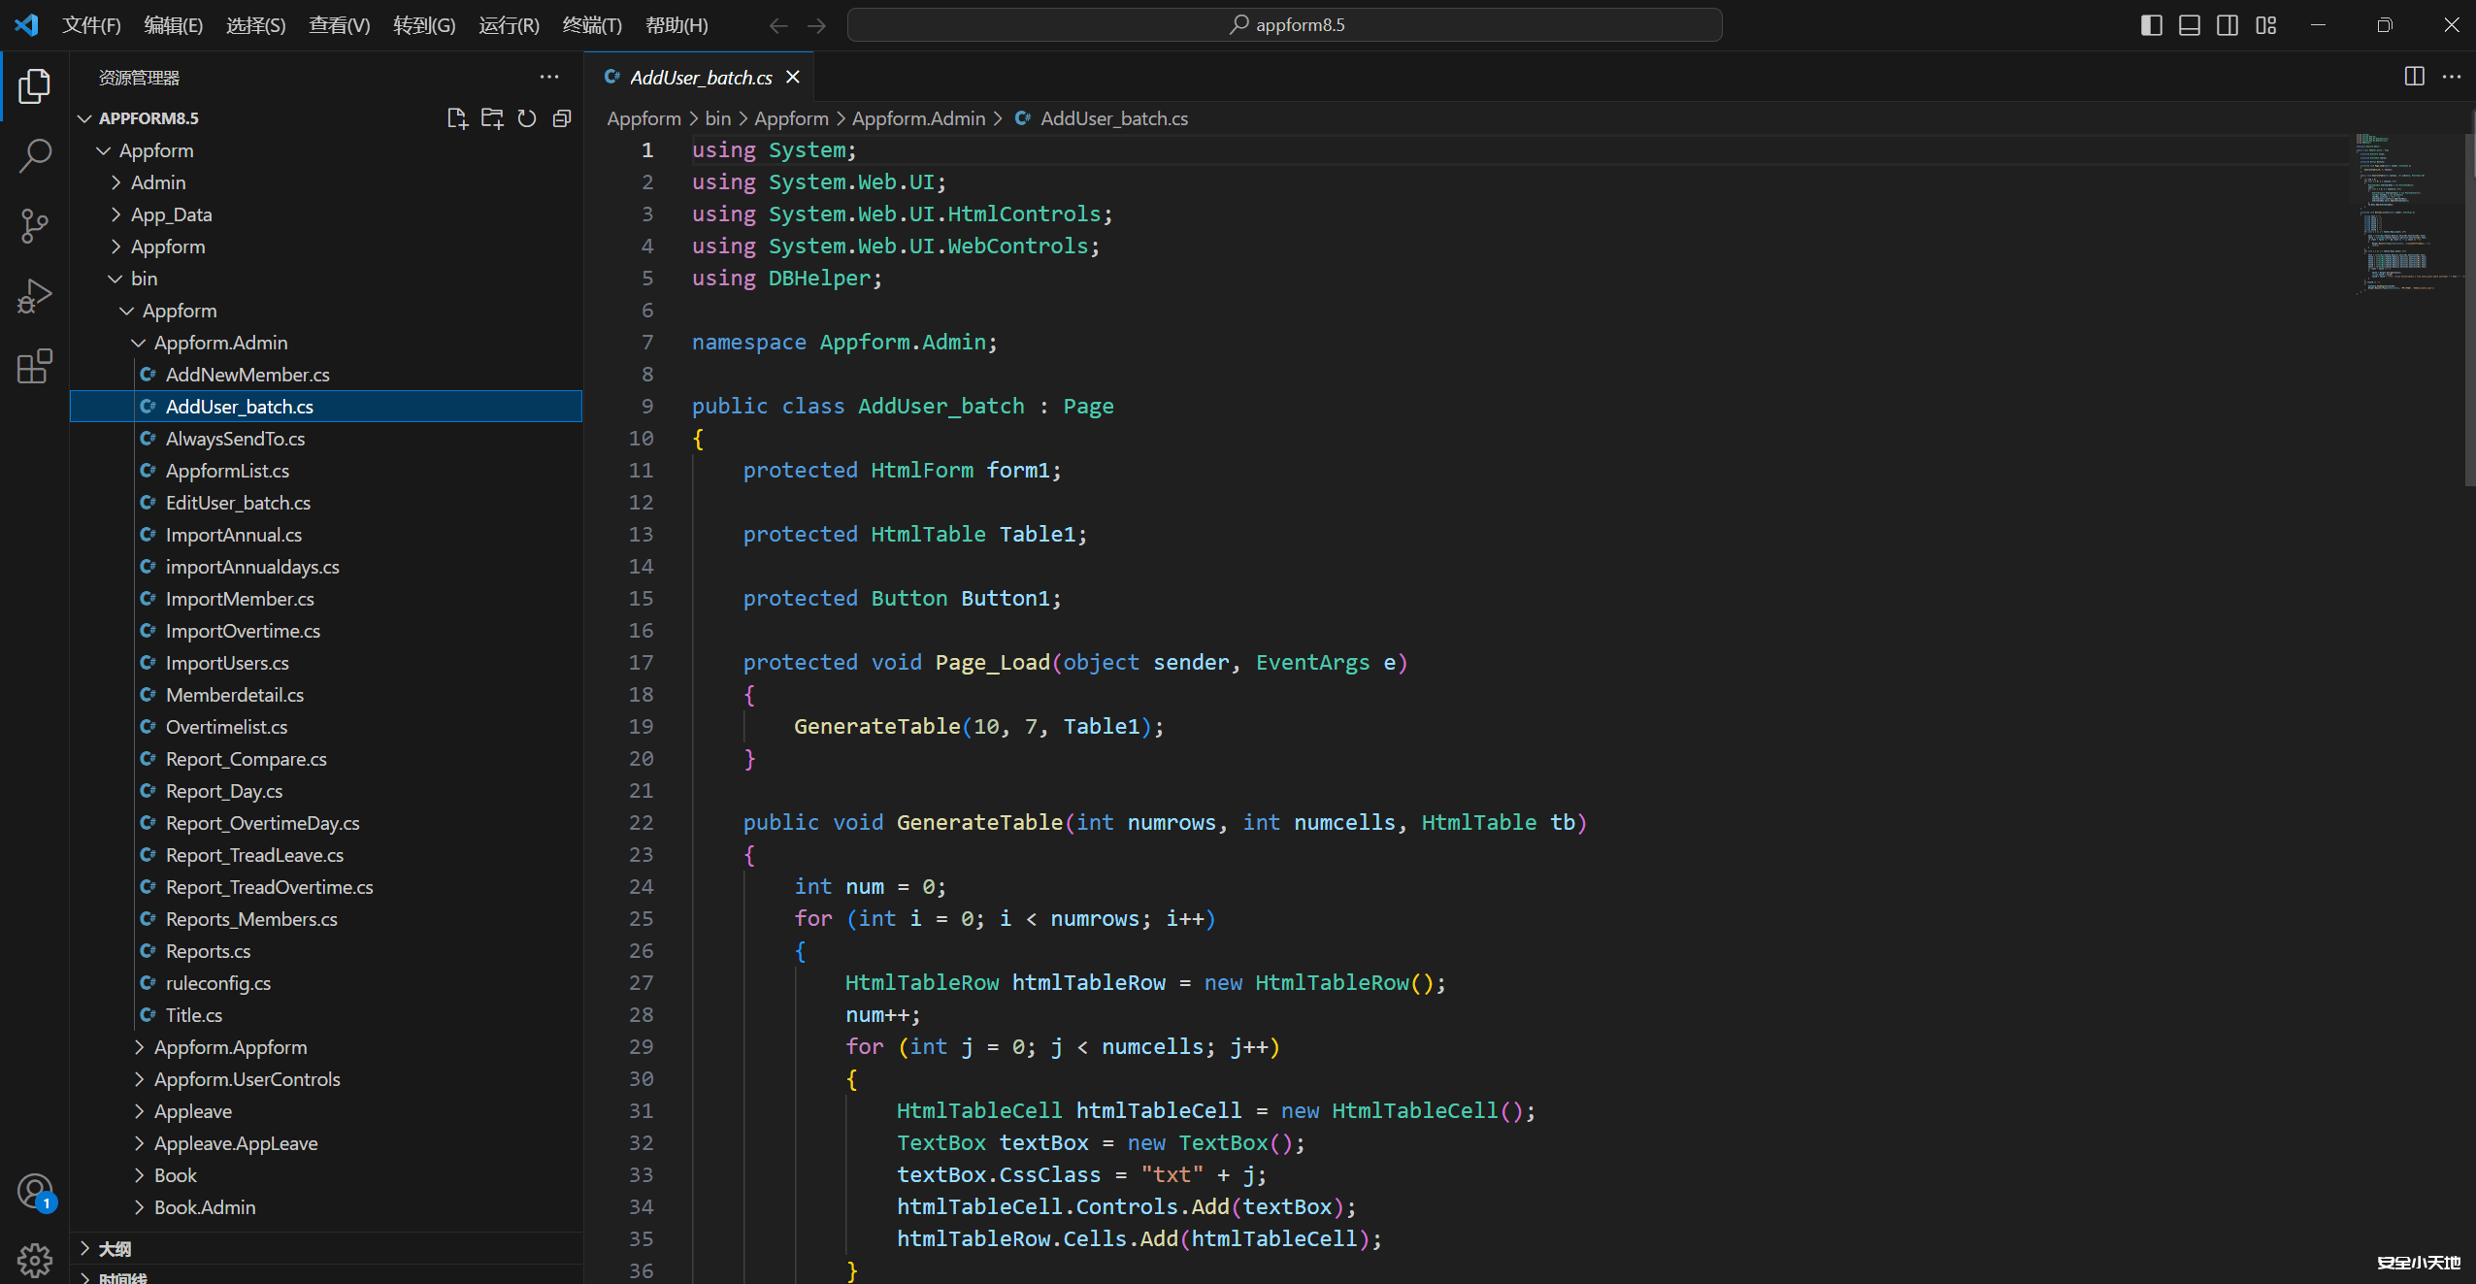Collapse the Appform.Admin folder
This screenshot has height=1284, width=2476.
[220, 343]
